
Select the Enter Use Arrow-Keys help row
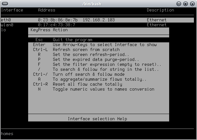pyautogui.click(x=99, y=45)
